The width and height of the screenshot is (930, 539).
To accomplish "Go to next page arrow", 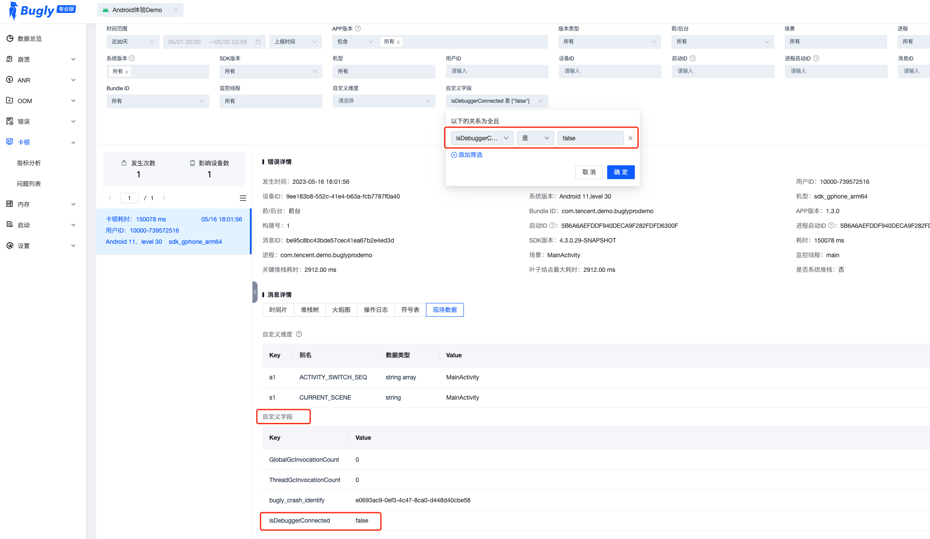I will pos(164,198).
